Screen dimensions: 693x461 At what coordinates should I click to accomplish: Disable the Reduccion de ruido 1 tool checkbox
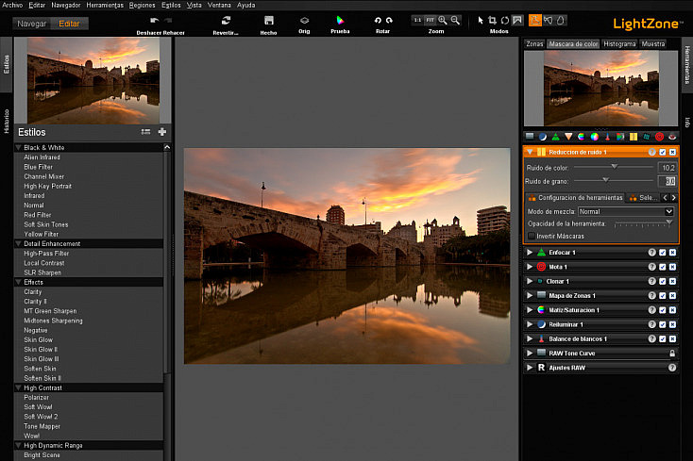663,152
